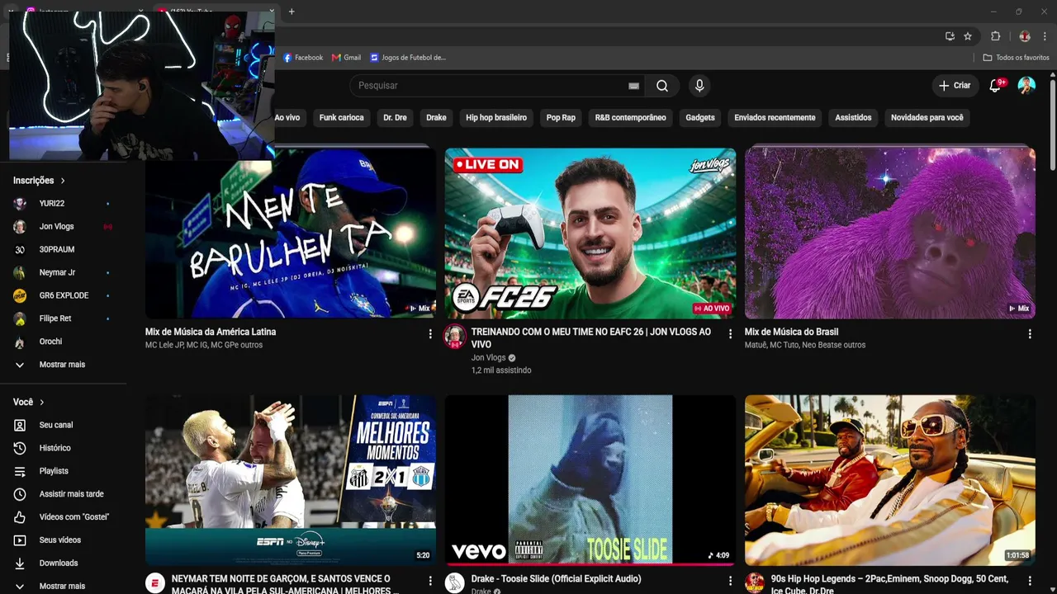
Task: Expand subscriptions list with Mostrar mais
Action: pos(62,365)
